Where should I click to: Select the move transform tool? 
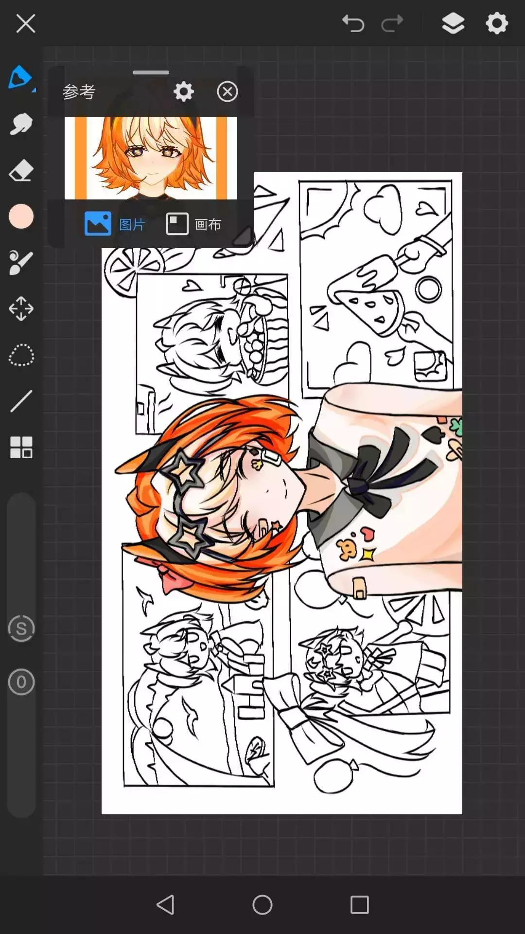[21, 308]
